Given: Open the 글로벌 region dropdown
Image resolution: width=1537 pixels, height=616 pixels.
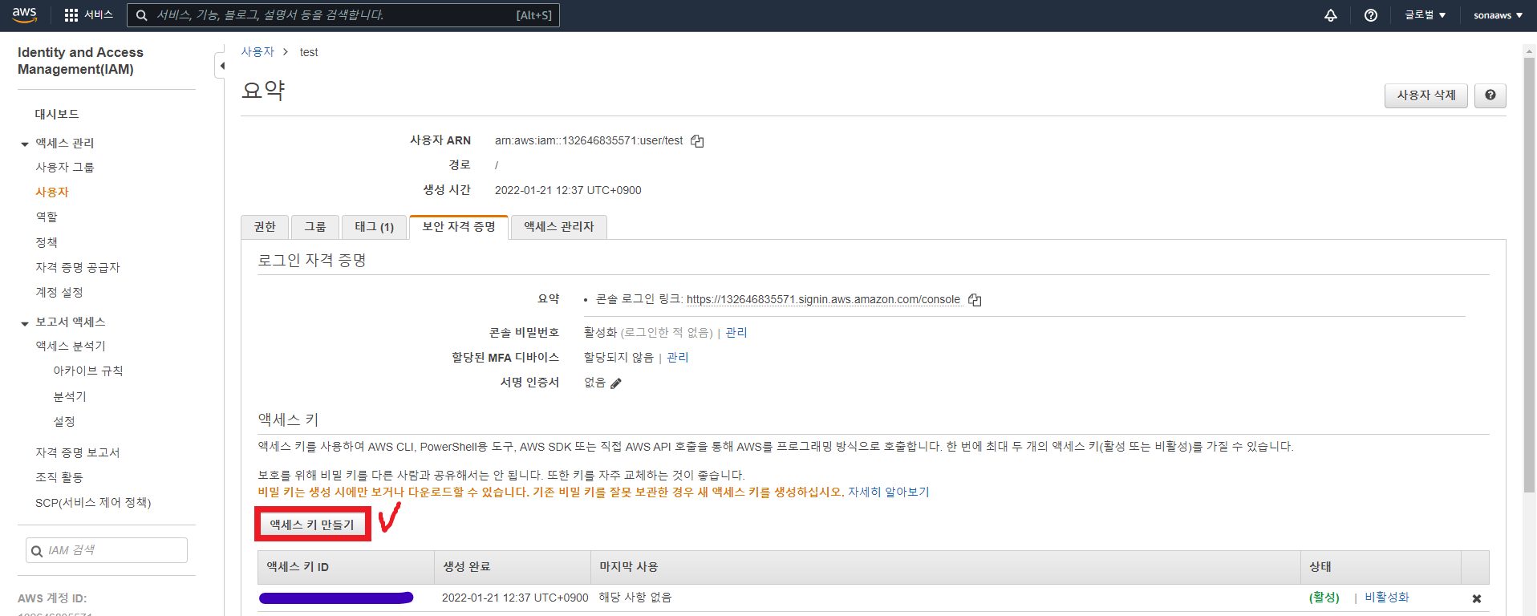Looking at the screenshot, I should (1425, 15).
